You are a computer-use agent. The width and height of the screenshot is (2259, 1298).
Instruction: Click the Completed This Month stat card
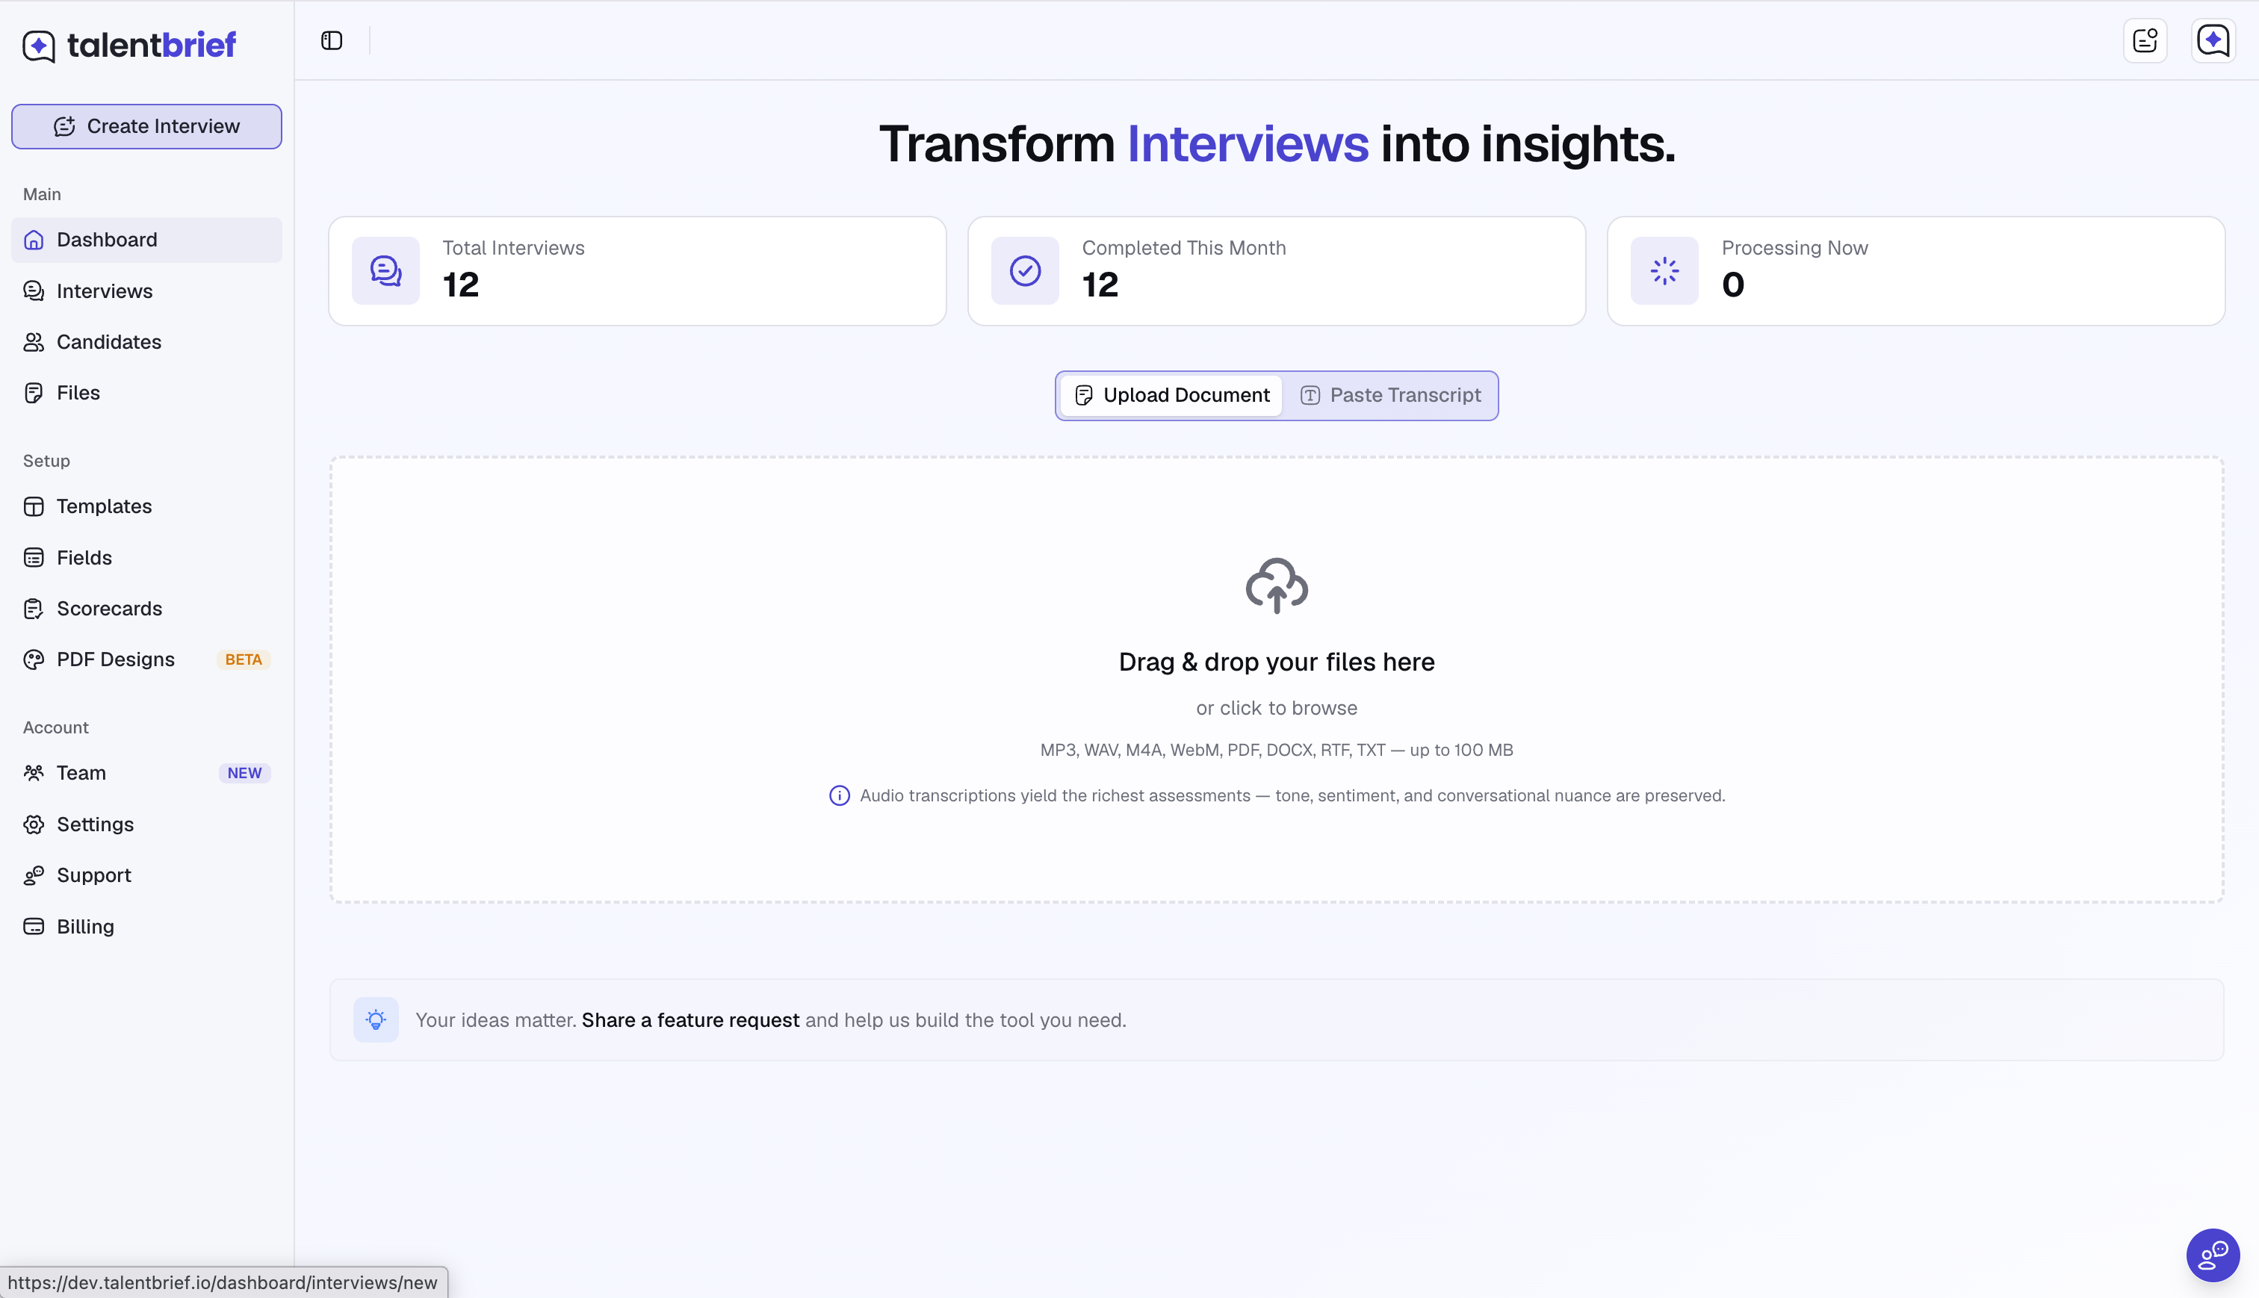[1276, 270]
